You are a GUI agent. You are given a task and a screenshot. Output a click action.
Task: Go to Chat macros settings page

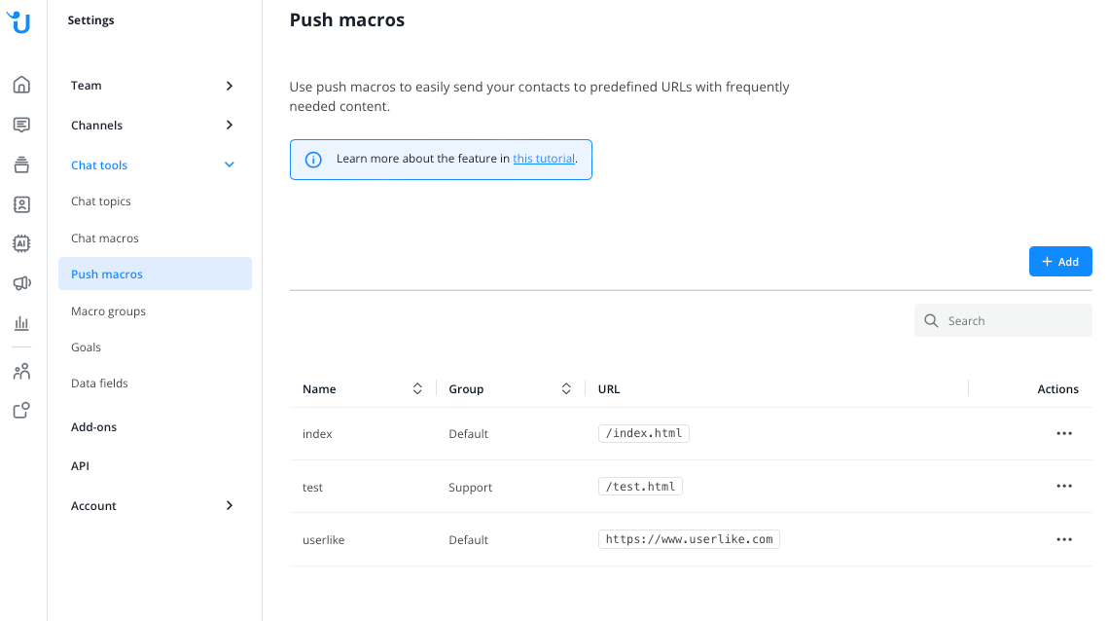coord(105,238)
